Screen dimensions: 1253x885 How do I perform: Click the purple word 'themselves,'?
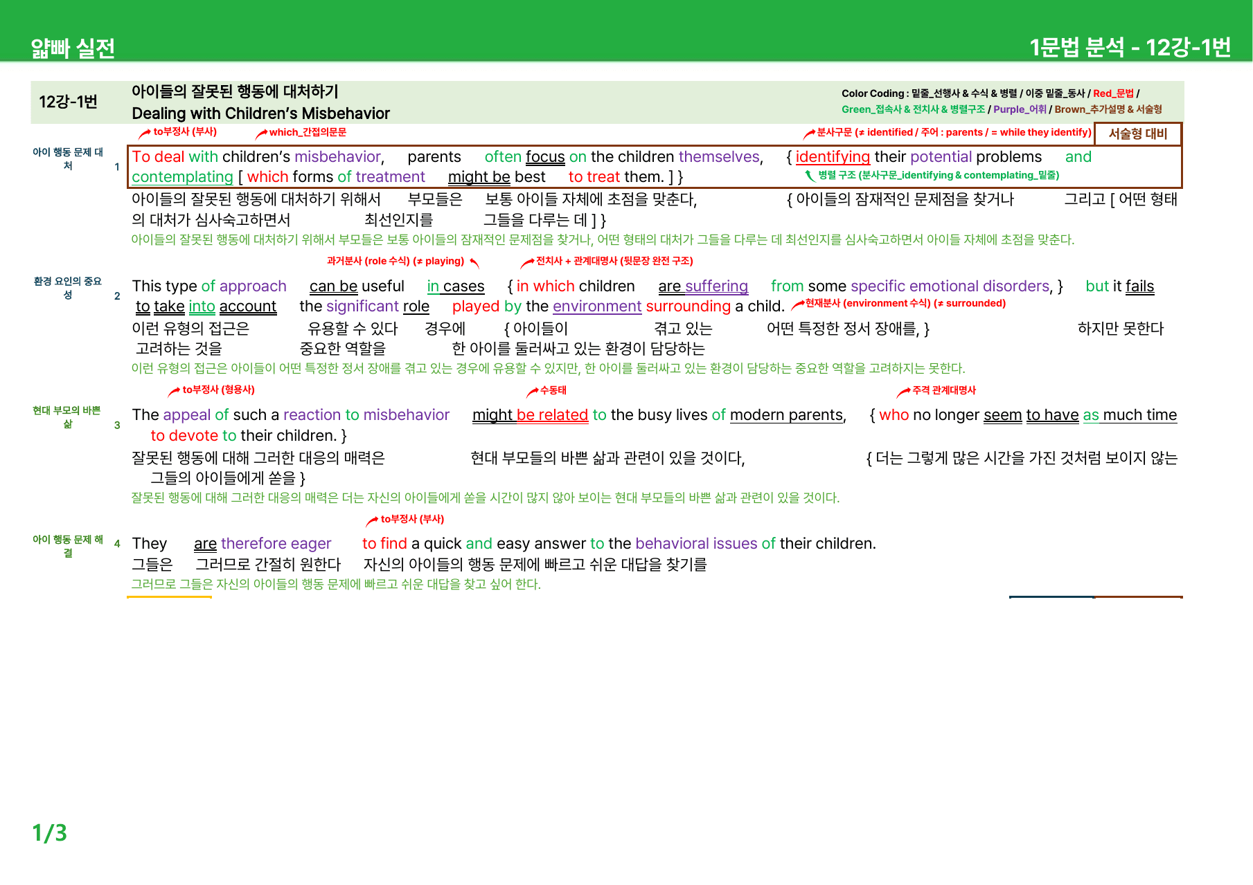pyautogui.click(x=721, y=157)
